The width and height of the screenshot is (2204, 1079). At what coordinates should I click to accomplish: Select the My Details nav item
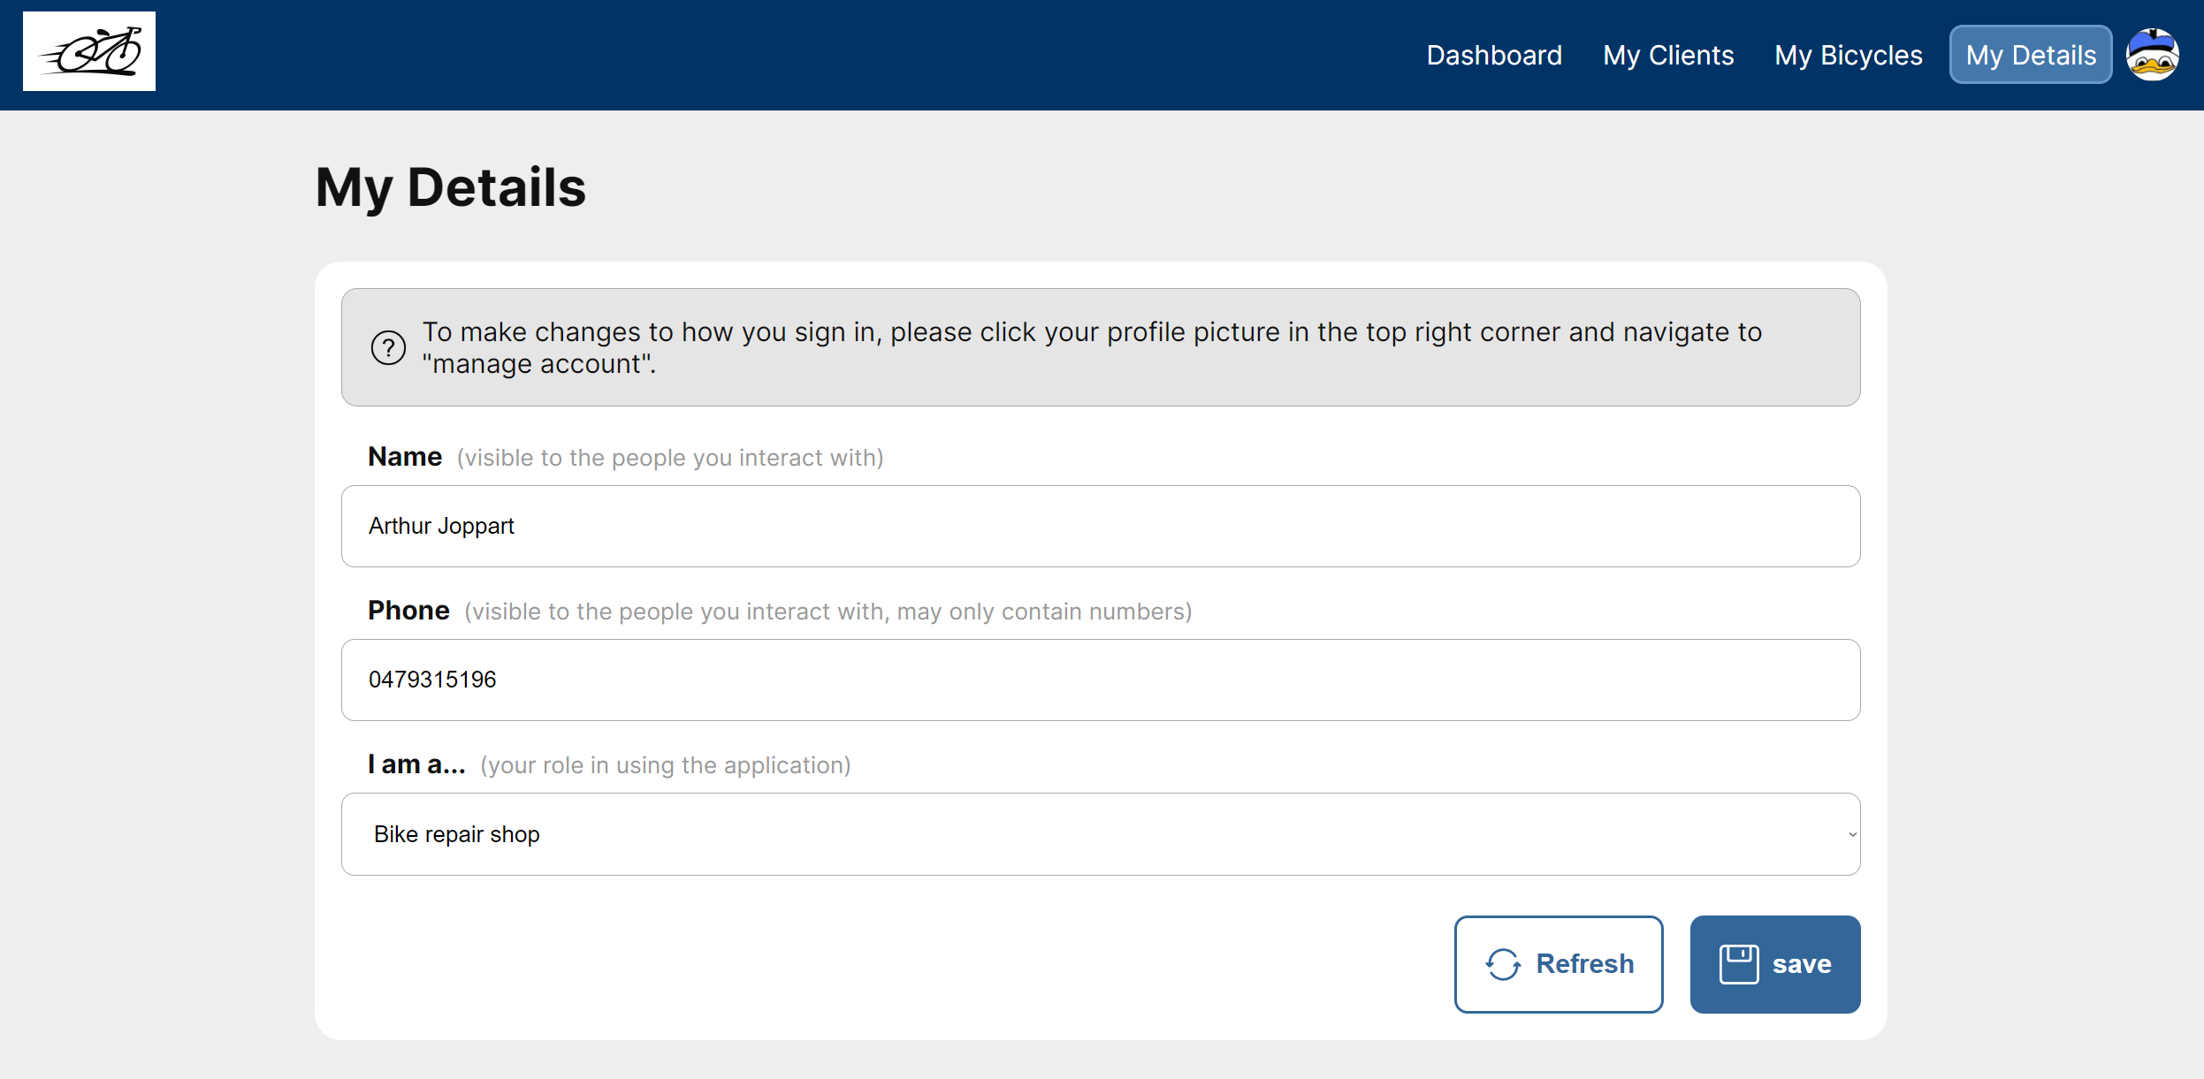(2031, 55)
